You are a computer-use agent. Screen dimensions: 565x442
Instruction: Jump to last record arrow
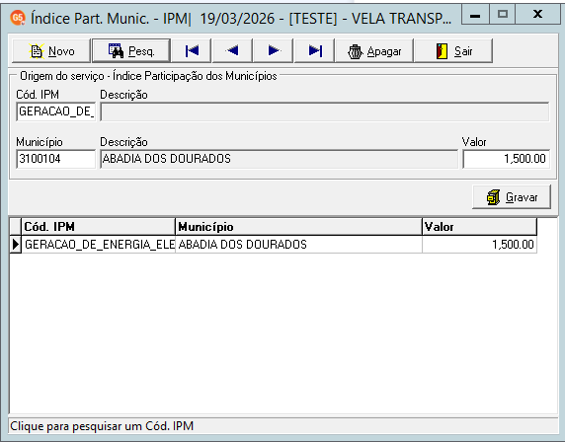tap(314, 51)
